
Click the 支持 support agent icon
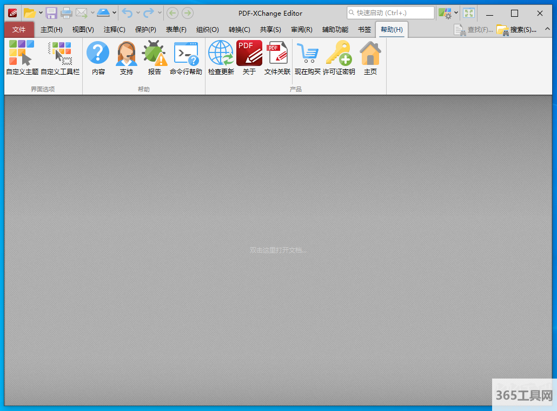[x=127, y=54]
